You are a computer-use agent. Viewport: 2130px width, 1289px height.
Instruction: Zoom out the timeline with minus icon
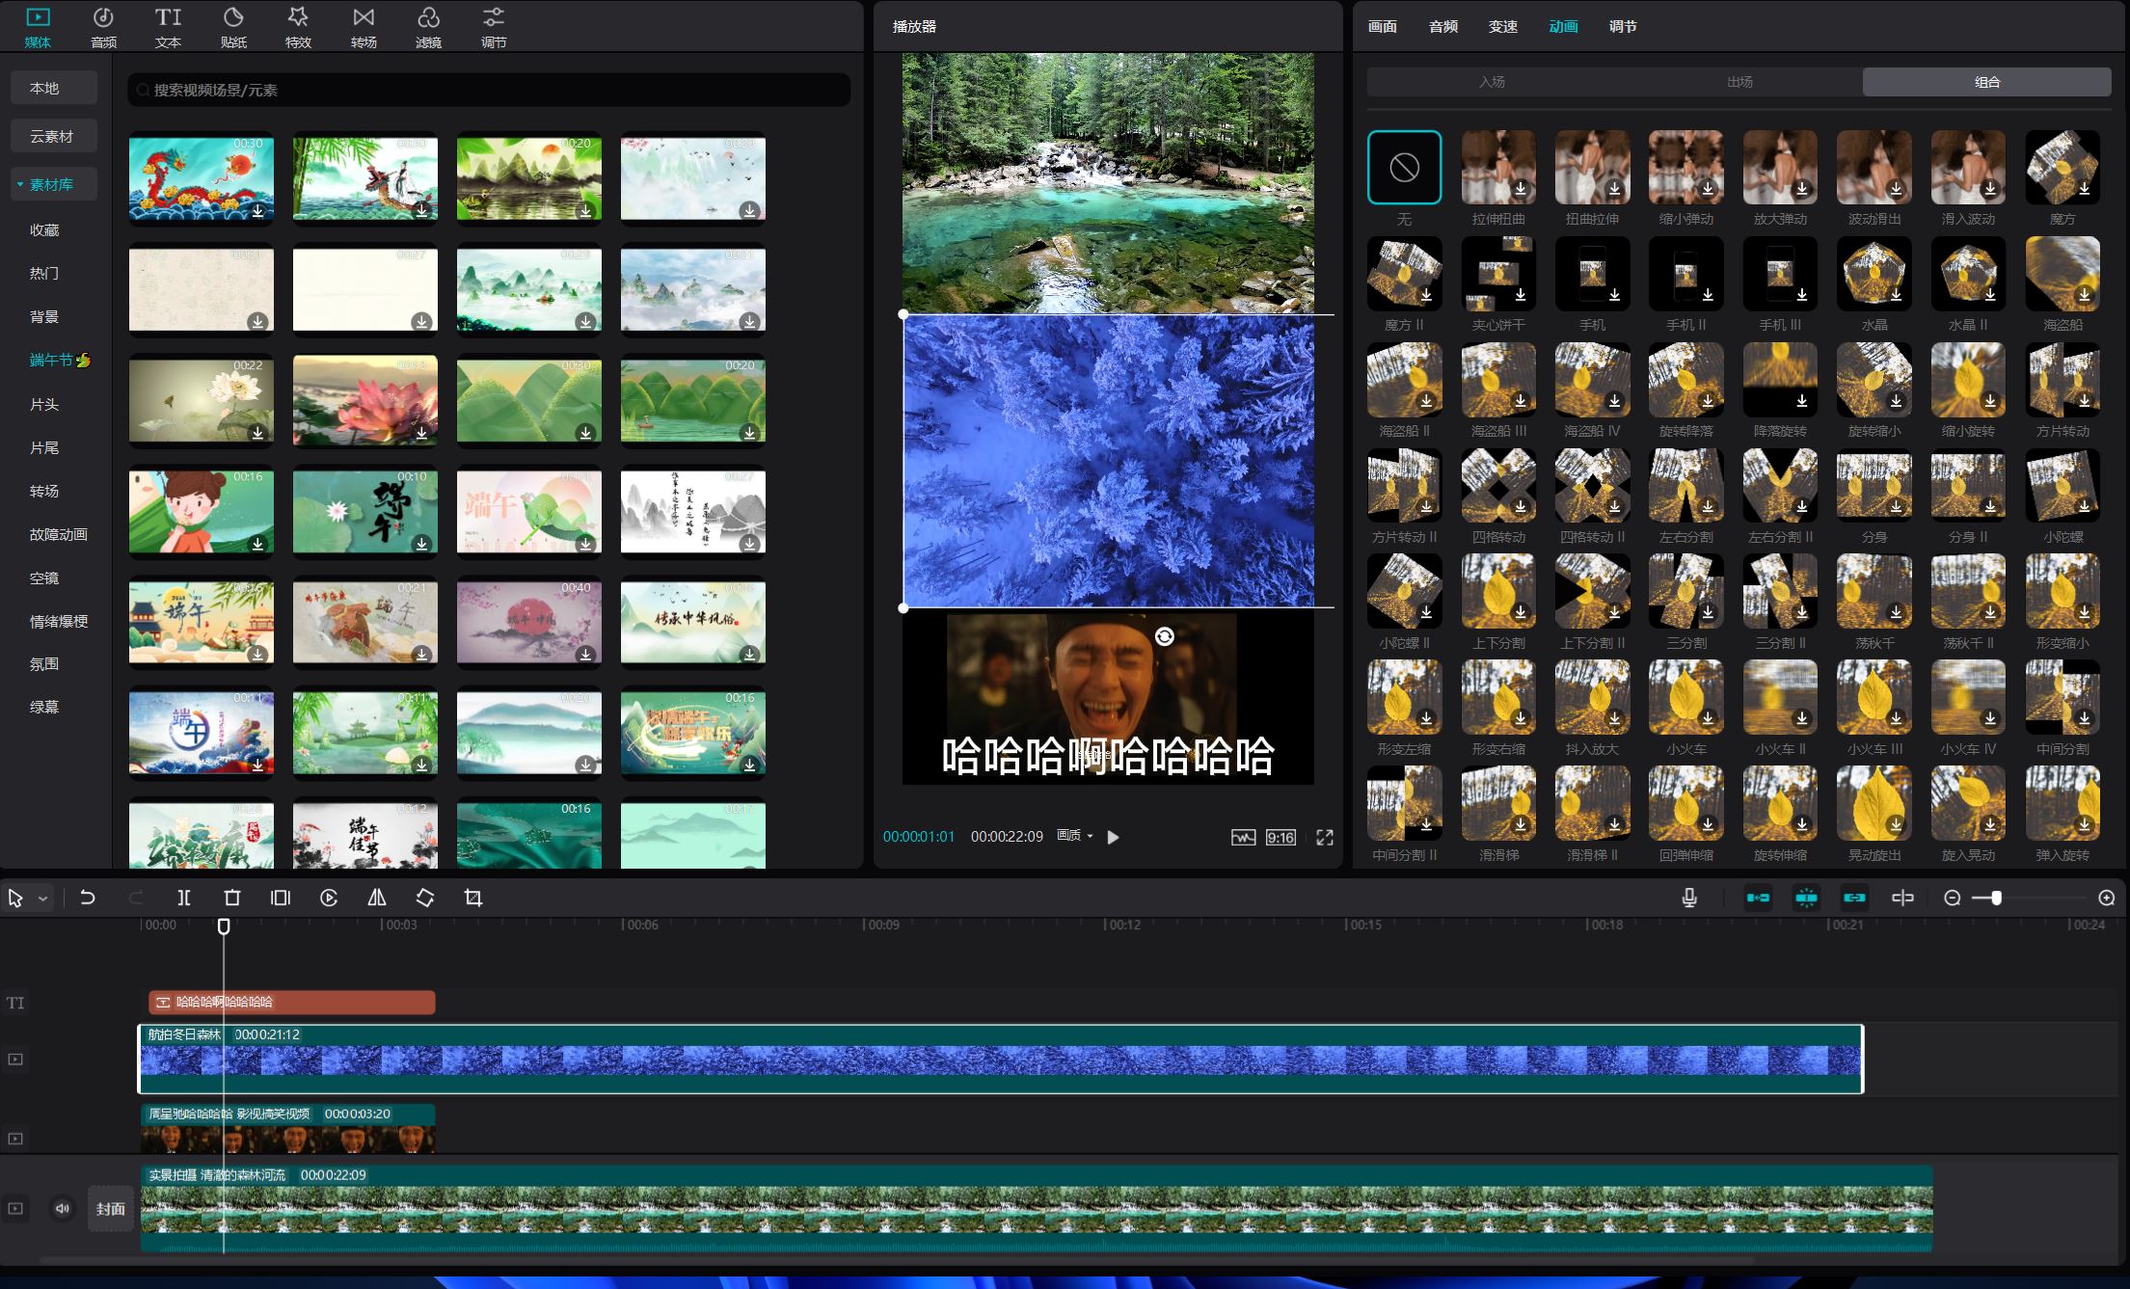click(1952, 898)
